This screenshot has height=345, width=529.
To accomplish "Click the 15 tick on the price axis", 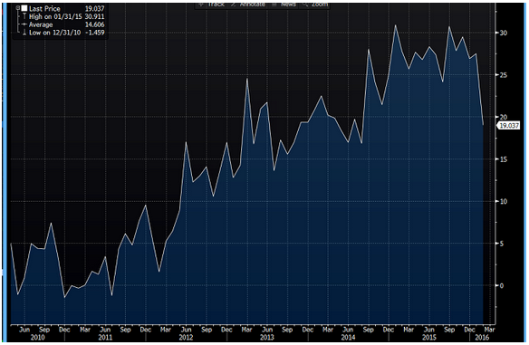I will [x=504, y=159].
